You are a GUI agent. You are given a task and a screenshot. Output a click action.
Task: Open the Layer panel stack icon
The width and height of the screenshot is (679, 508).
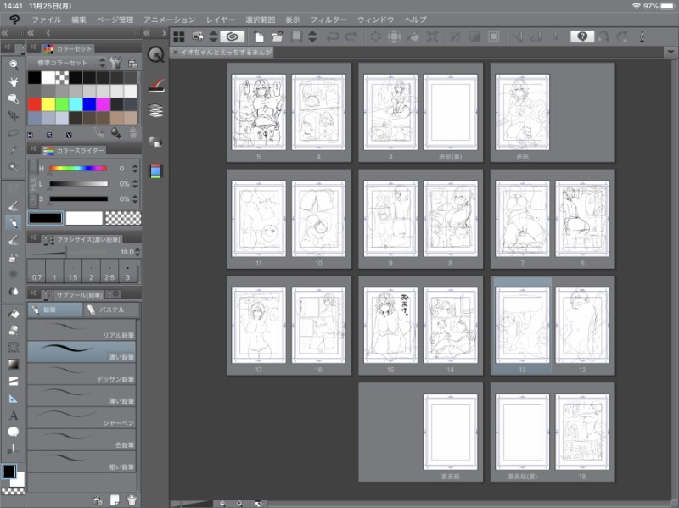[x=155, y=111]
